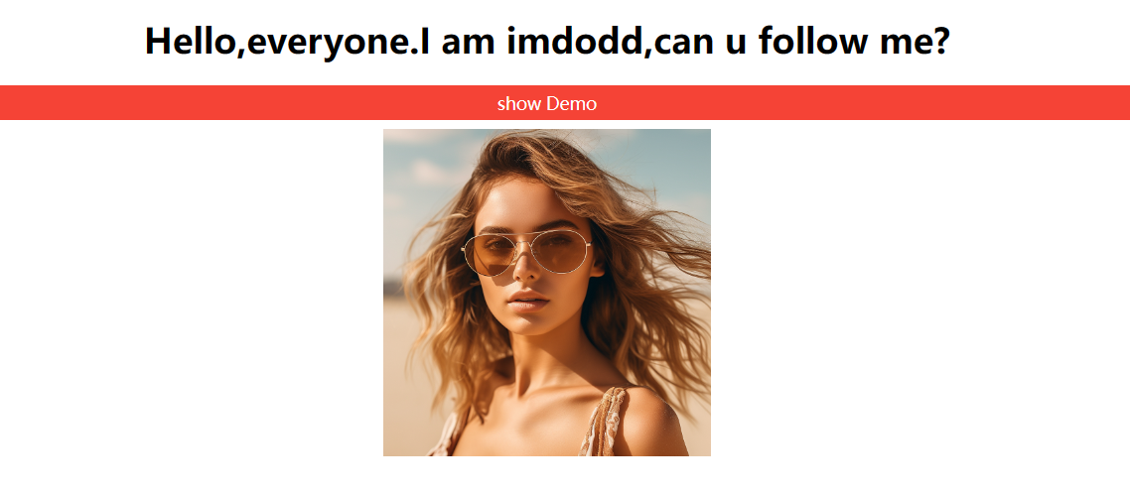1130x494 pixels.
Task: Click the woman's nose in the photo
Action: click(x=525, y=270)
